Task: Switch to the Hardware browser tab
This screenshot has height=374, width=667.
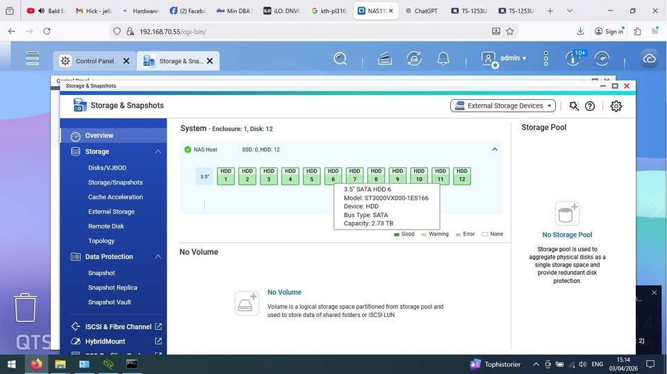Action: [140, 10]
